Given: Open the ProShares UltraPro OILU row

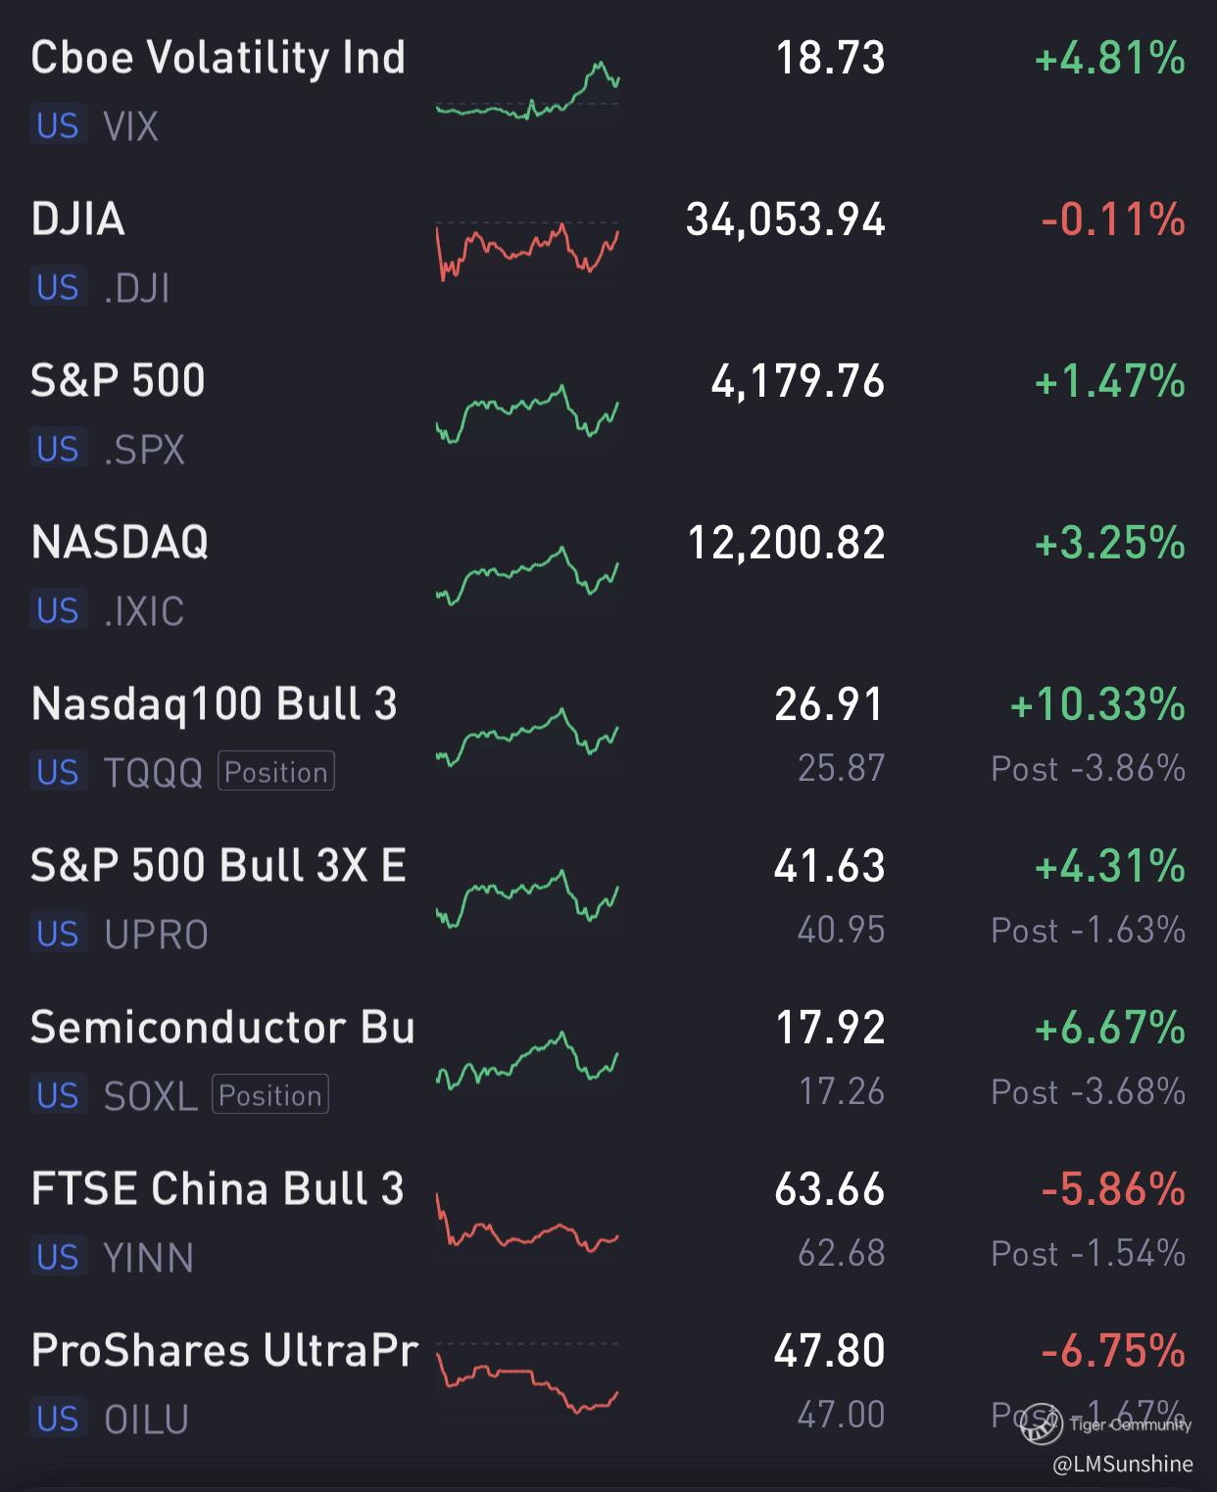Looking at the screenshot, I should click(x=223, y=1351).
